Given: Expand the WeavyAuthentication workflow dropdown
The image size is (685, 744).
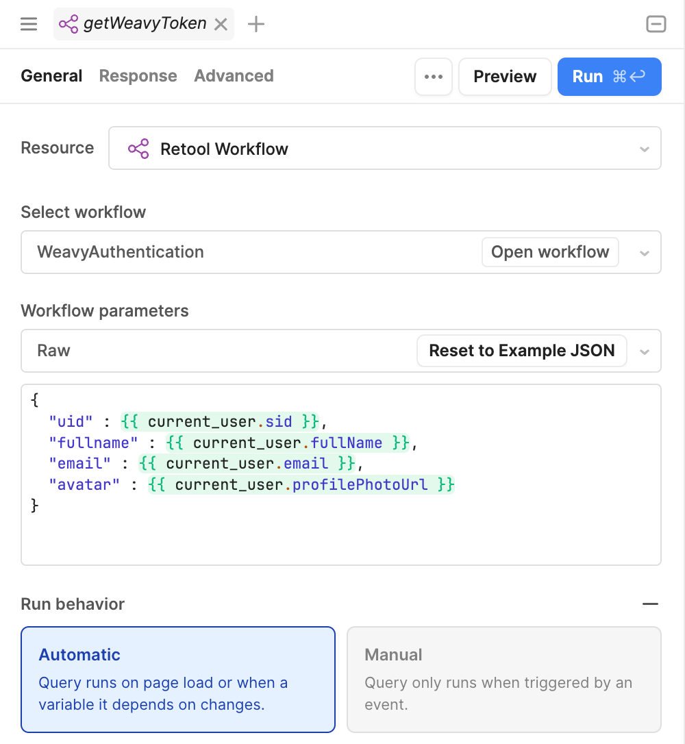Looking at the screenshot, I should pyautogui.click(x=643, y=252).
